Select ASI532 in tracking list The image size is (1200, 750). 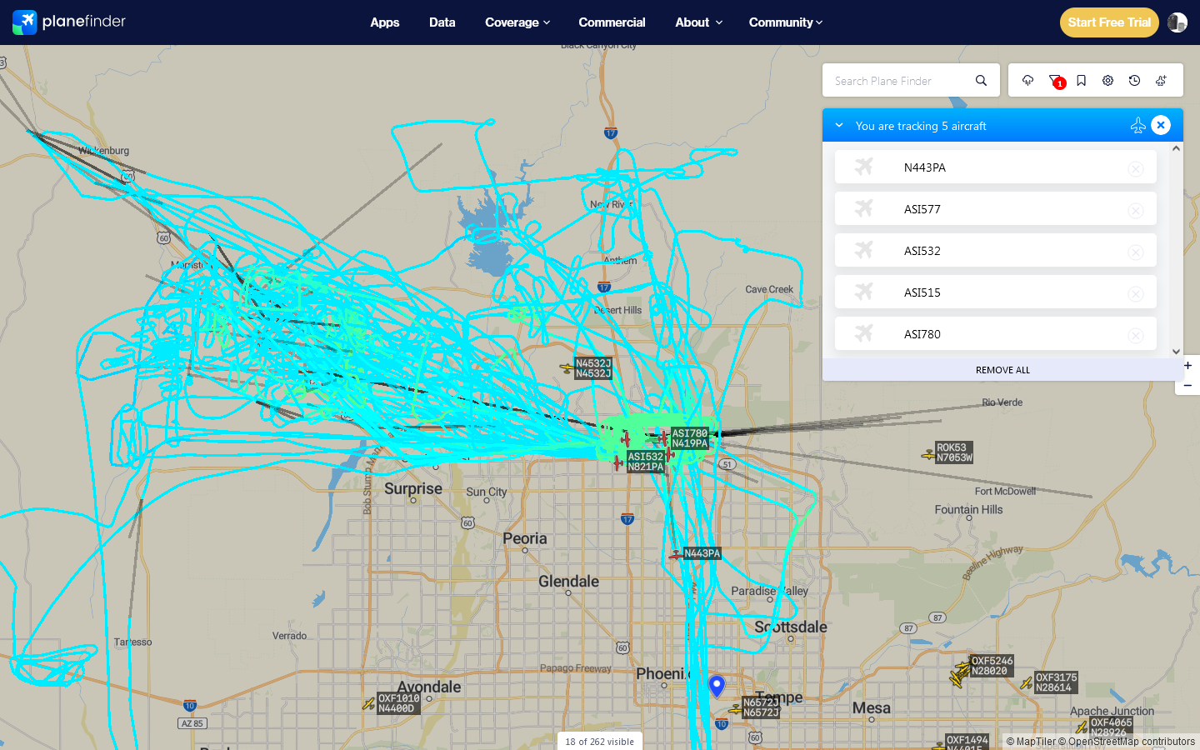pos(996,250)
